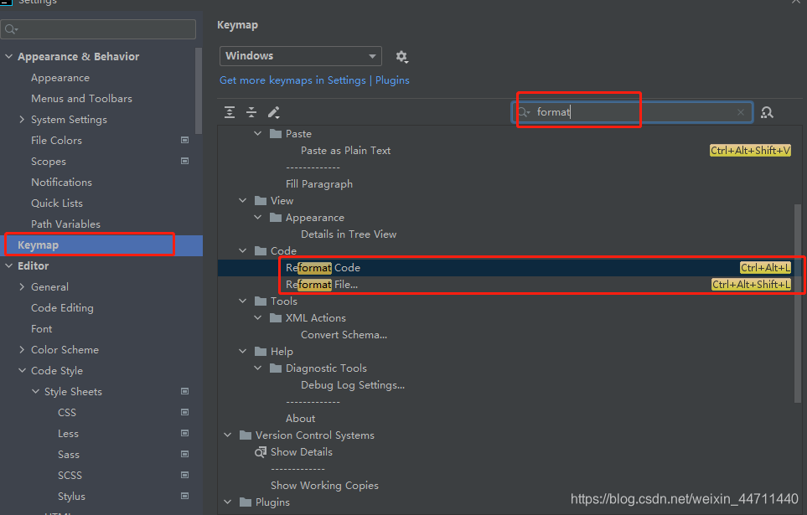Click project-level icon beside Stylus
Screen dimensions: 807x515
click(x=184, y=496)
